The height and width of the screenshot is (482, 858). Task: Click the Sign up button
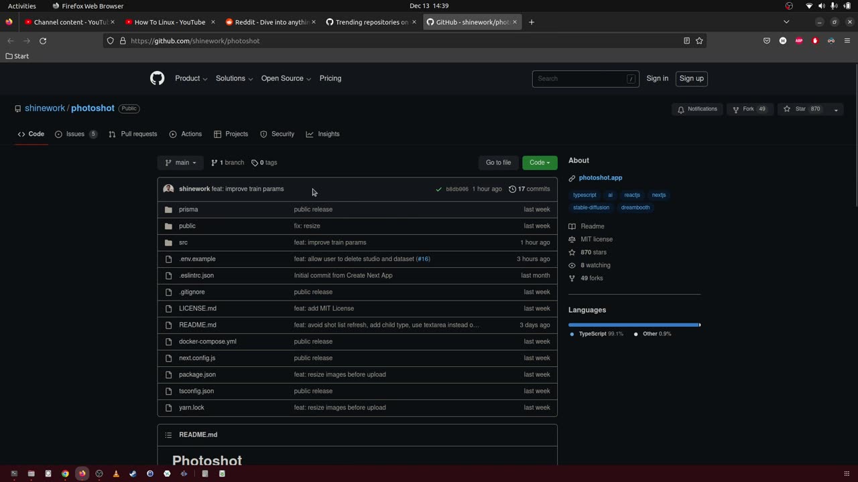(x=691, y=78)
